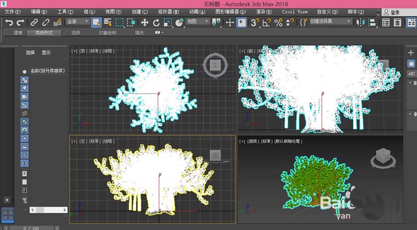Open Select by Name list icon
417x230 pixels.
pos(108,22)
